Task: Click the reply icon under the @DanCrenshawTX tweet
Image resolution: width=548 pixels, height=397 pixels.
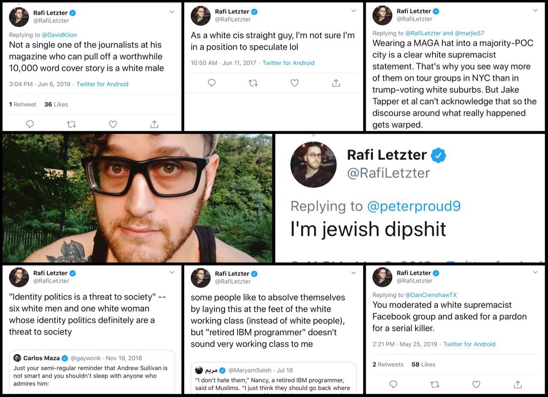Action: click(393, 384)
